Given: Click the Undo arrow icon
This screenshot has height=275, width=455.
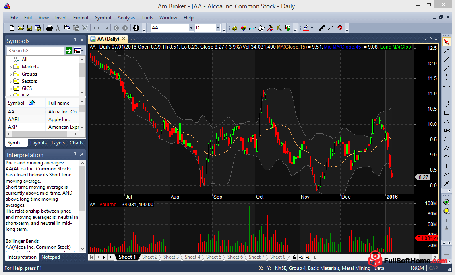Looking at the screenshot, I should click(x=96, y=28).
